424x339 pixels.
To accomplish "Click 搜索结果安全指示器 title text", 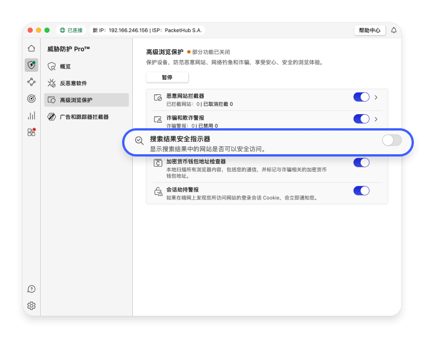I will point(180,139).
